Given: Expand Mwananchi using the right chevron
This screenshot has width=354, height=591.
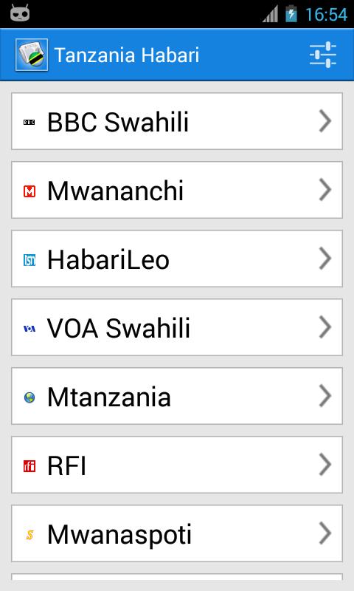Looking at the screenshot, I should [x=325, y=190].
